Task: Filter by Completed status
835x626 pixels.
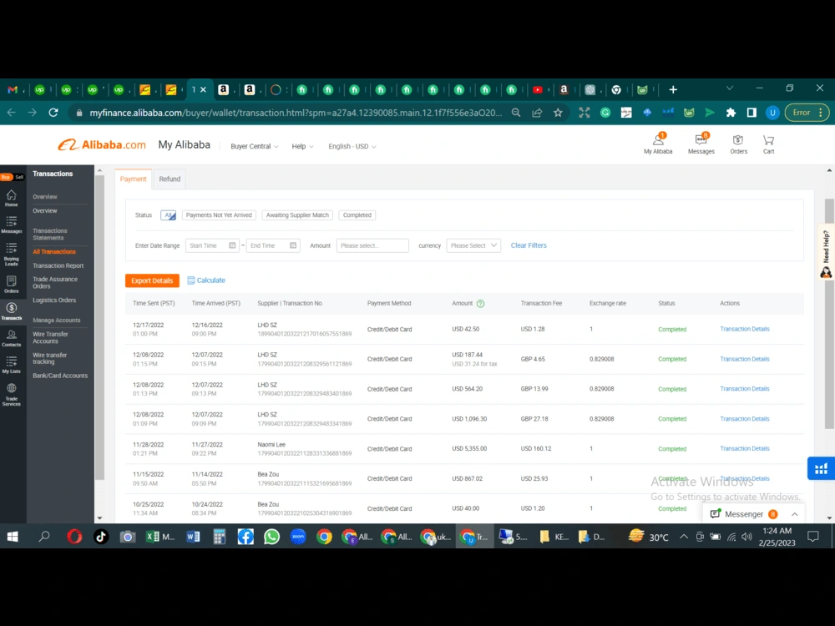Action: click(x=357, y=215)
